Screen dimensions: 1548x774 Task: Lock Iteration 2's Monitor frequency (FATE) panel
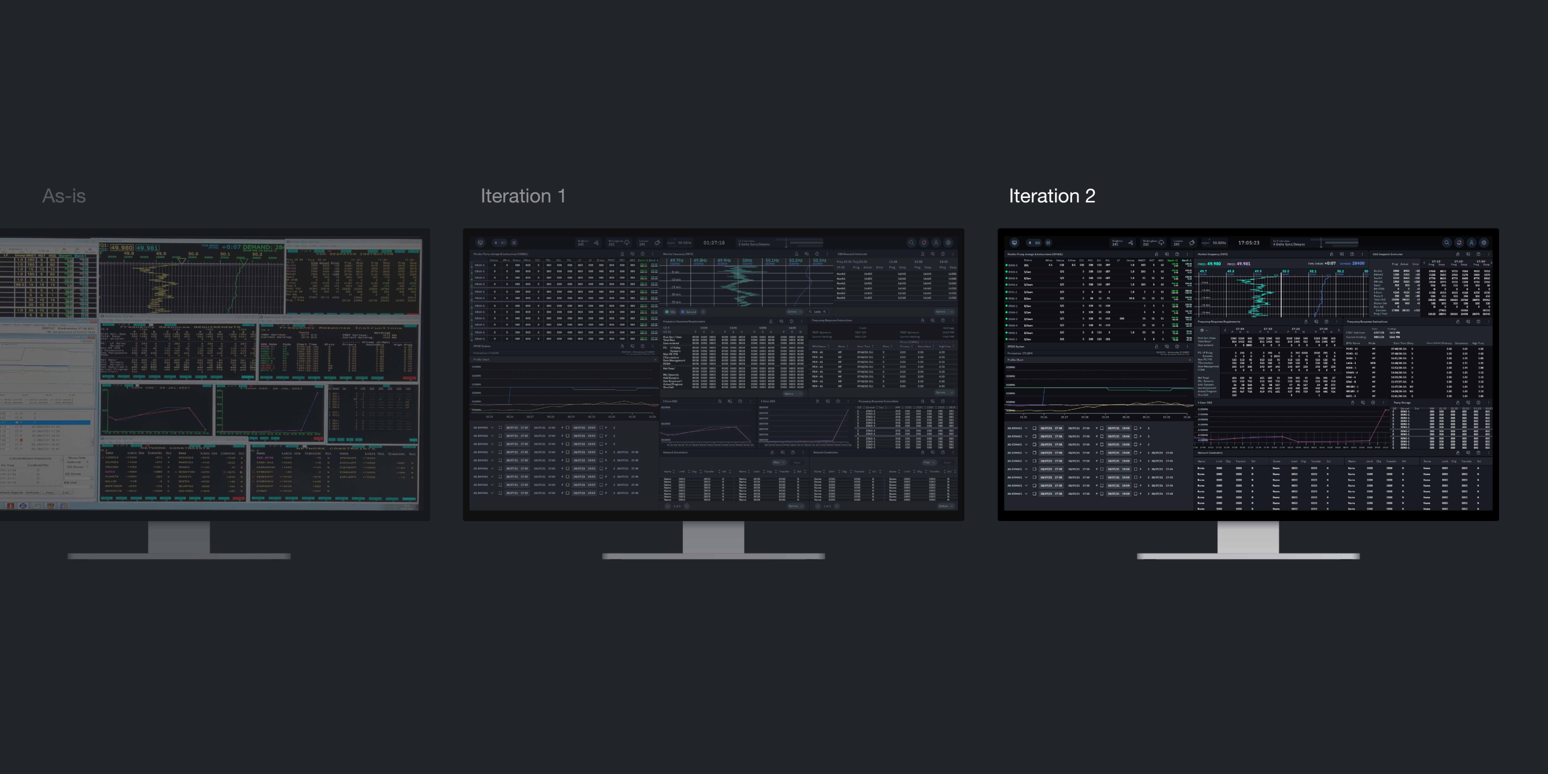pyautogui.click(x=1332, y=255)
